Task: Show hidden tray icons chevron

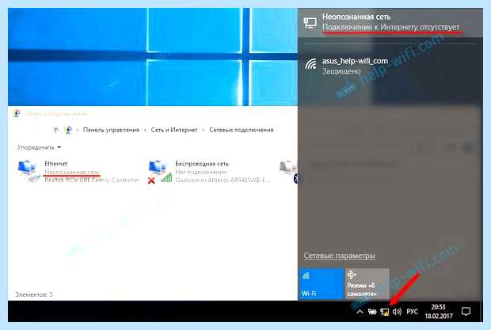Action: (x=360, y=312)
